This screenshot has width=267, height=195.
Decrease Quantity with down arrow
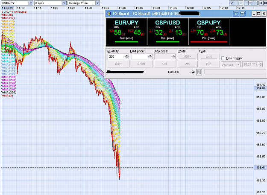coord(127,58)
